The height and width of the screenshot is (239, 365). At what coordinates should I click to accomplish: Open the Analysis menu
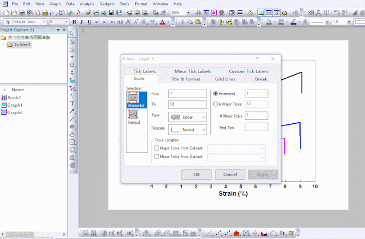[x=87, y=4]
